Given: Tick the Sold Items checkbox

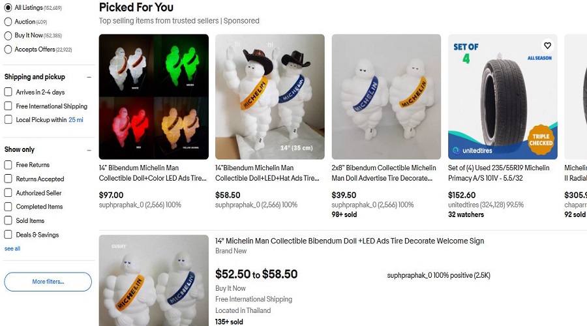Looking at the screenshot, I should tap(8, 221).
